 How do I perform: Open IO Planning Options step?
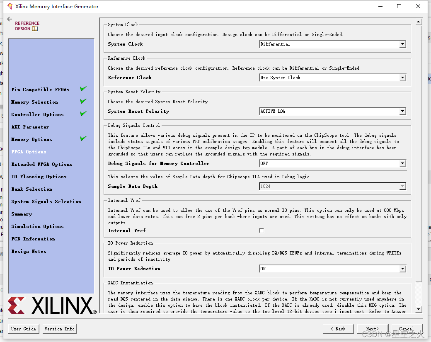[39, 177]
